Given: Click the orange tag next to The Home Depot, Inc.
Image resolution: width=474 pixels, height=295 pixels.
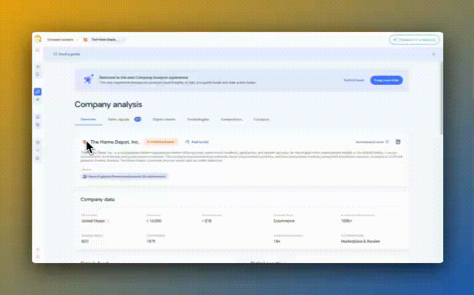Looking at the screenshot, I should click(161, 142).
